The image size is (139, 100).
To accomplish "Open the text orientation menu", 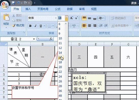I will [102, 18].
